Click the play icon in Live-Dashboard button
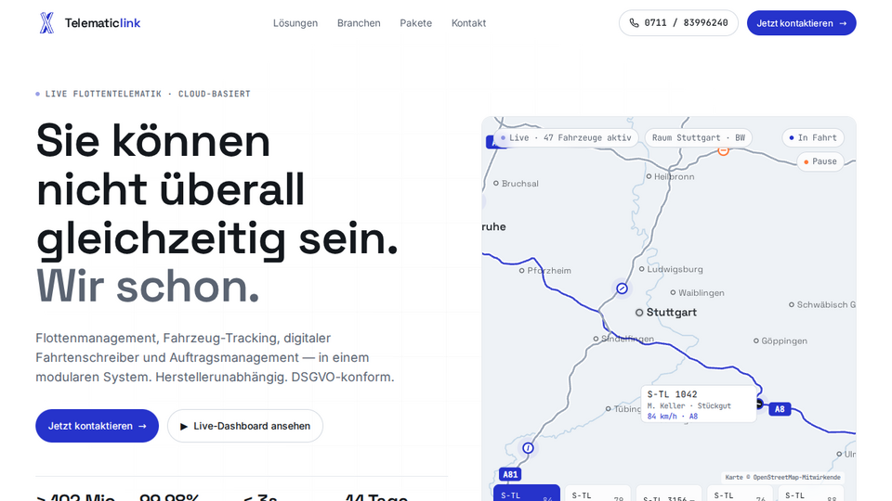The height and width of the screenshot is (501, 892). [x=184, y=427]
